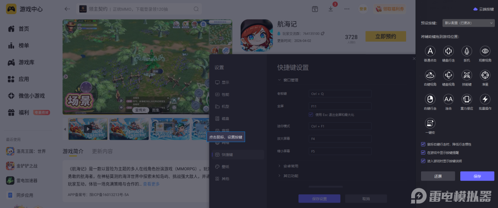This screenshot has height=208, width=498.
Task: Pick the 观察视角 eye icon
Action: click(485, 51)
